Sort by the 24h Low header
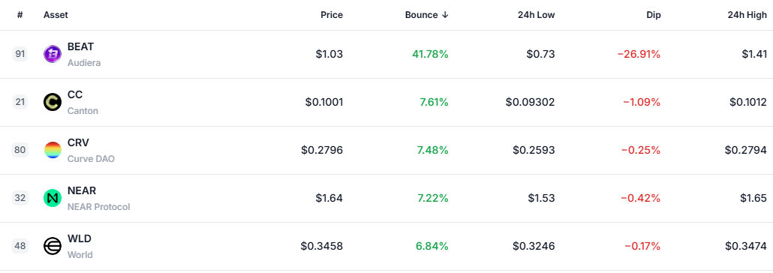 click(x=537, y=15)
